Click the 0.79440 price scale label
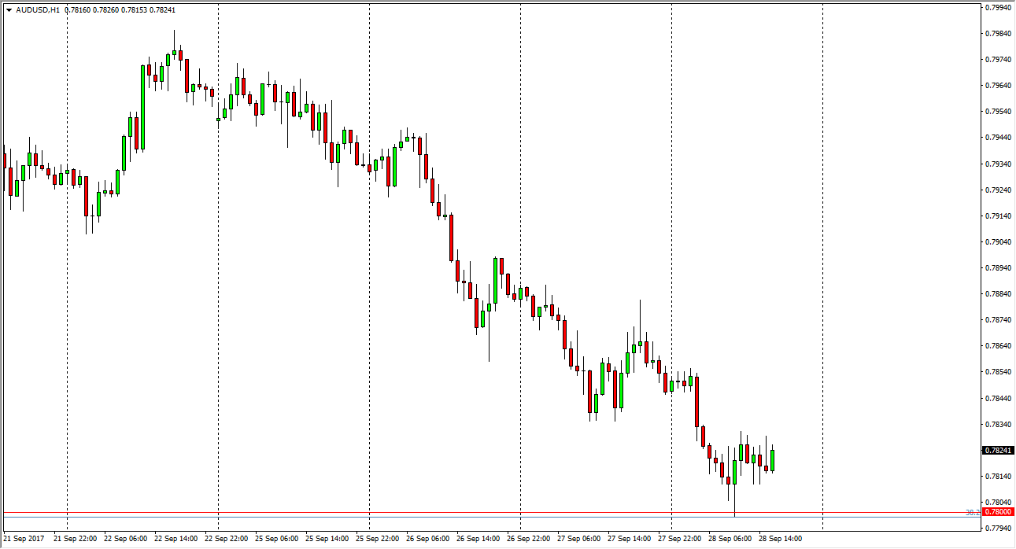Viewport: 1016px width, 549px height. tap(998, 138)
